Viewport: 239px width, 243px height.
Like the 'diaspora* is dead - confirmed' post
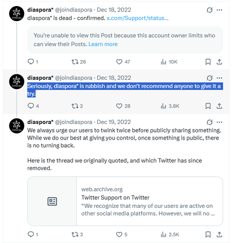[x=123, y=62]
